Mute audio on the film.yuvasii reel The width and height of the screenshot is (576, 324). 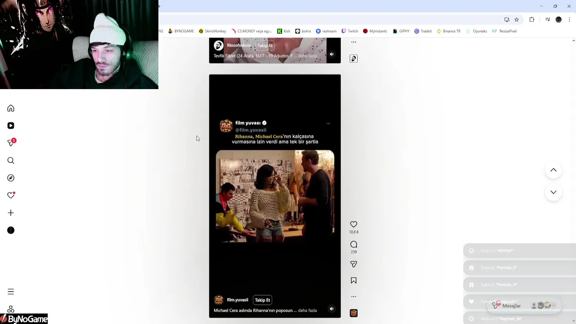coord(332,309)
